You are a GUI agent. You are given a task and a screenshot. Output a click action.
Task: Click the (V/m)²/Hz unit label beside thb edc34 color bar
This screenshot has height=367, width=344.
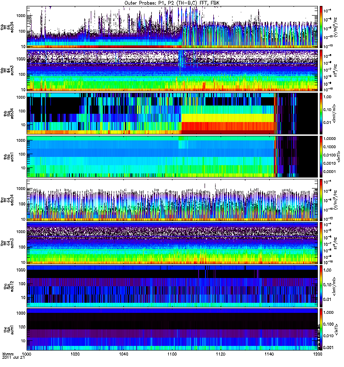[336, 27]
